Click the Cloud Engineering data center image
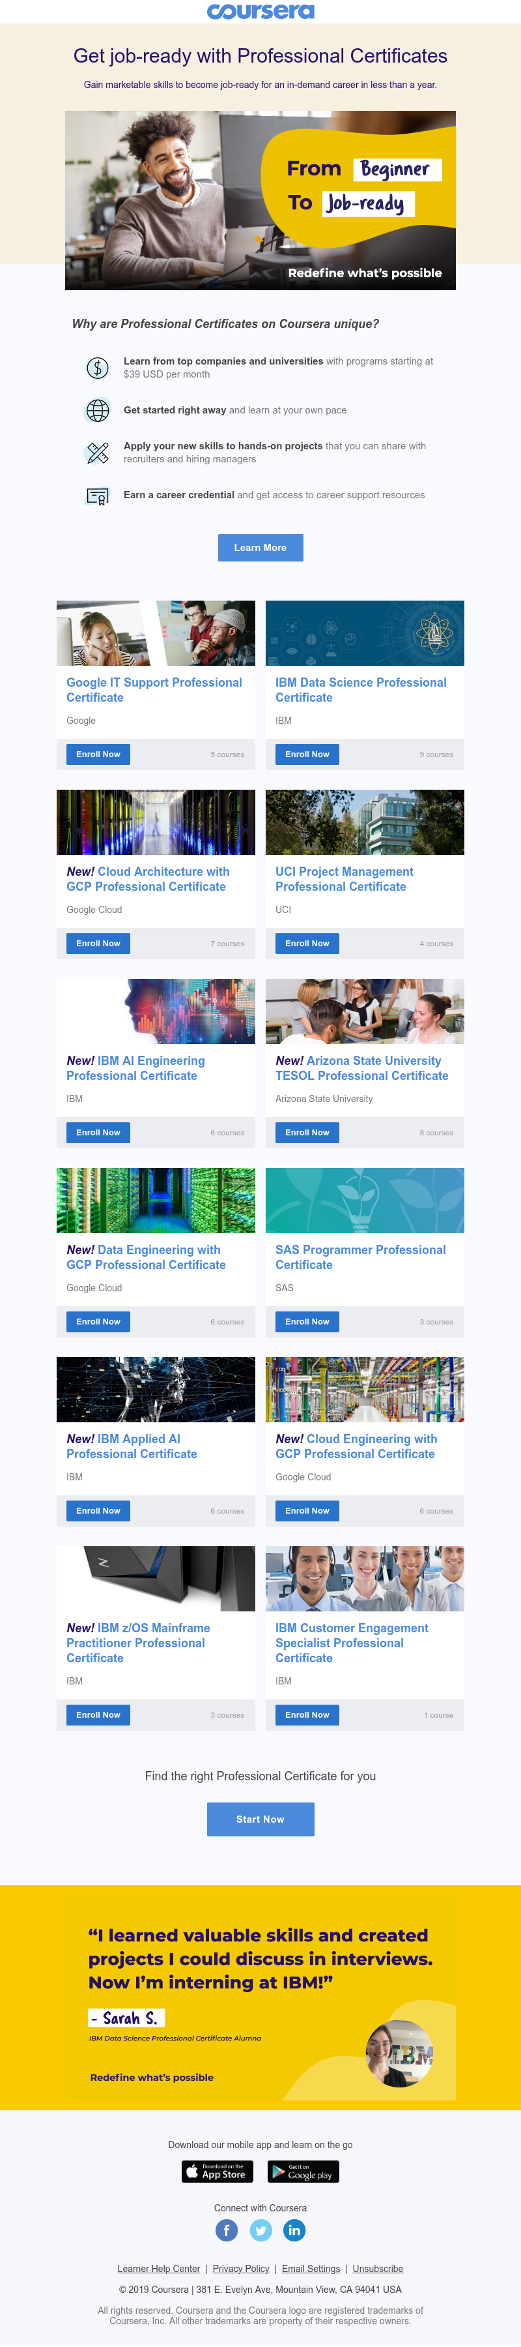This screenshot has width=521, height=2347. pos(365,1390)
